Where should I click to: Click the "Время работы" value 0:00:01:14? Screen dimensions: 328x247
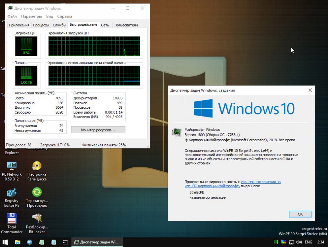tap(114, 112)
